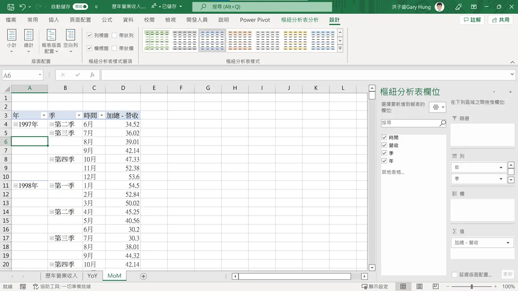
Task: Click the add new sheet plus icon
Action: (x=143, y=276)
